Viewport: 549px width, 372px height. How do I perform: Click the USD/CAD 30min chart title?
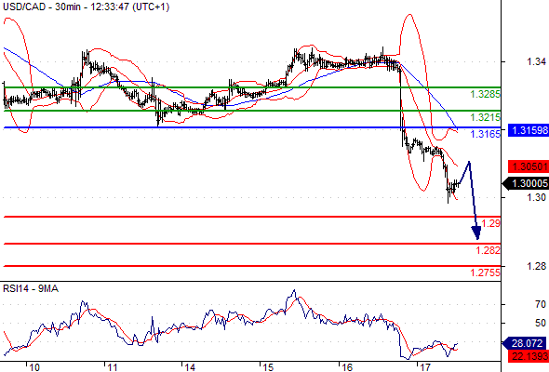click(87, 7)
